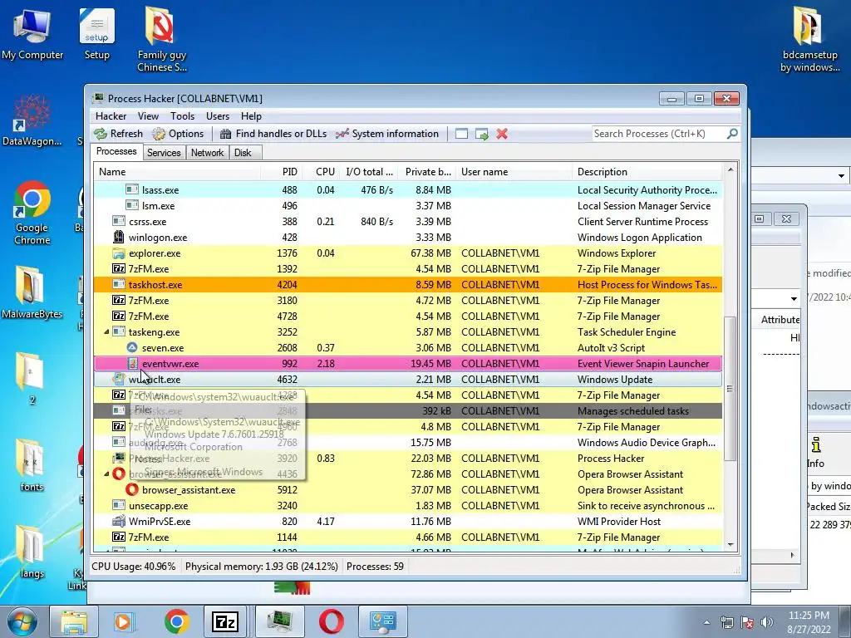Click the scroll up arrow in process list

(730, 169)
